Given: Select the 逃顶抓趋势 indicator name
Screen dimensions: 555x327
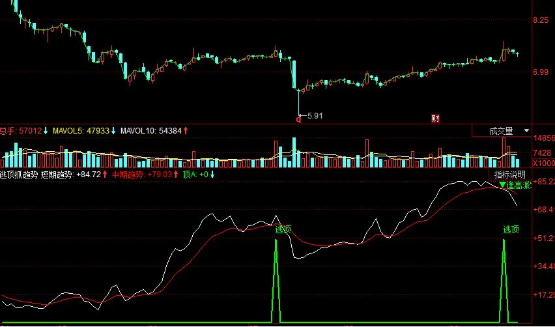Looking at the screenshot, I should [19, 175].
